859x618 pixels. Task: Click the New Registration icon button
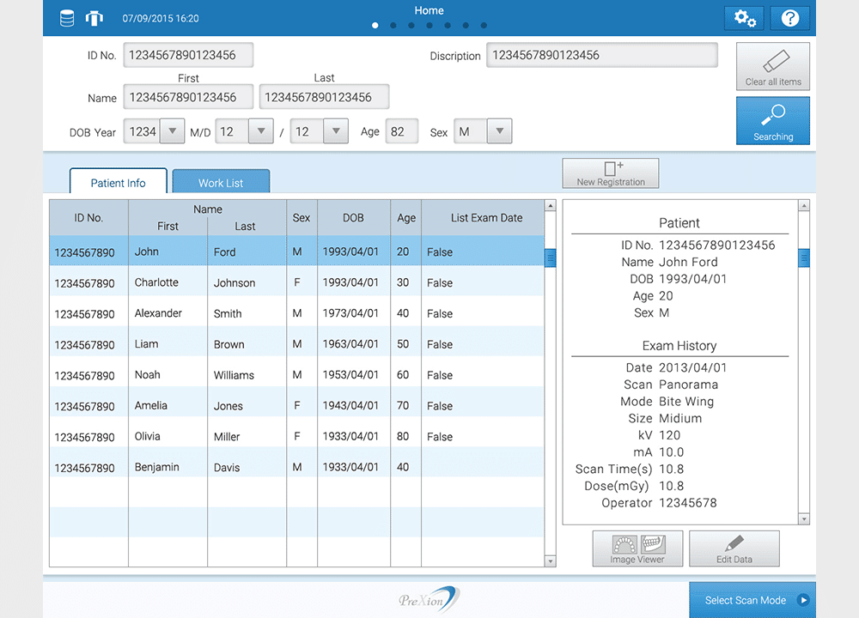[611, 173]
